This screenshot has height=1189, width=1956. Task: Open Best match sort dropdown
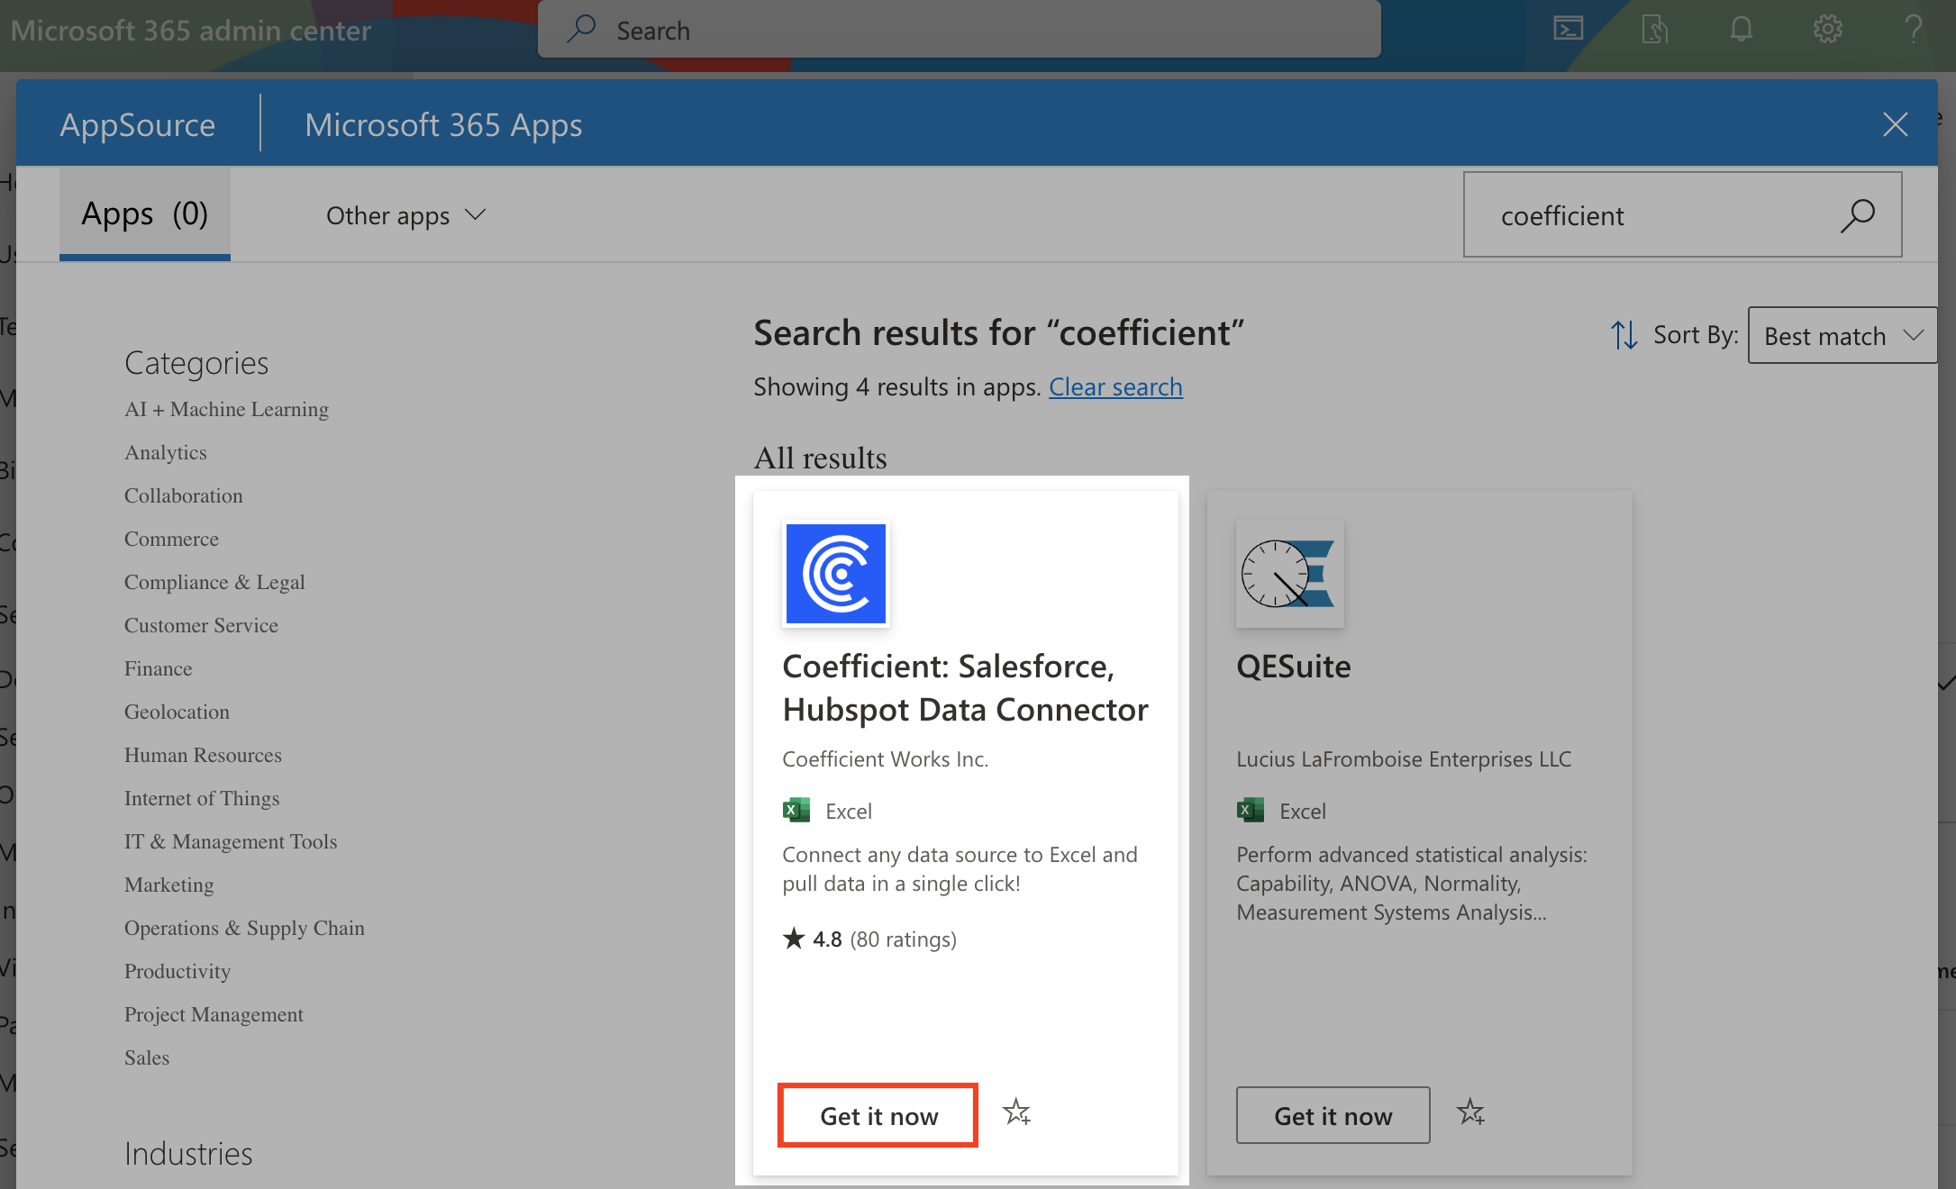coord(1842,335)
